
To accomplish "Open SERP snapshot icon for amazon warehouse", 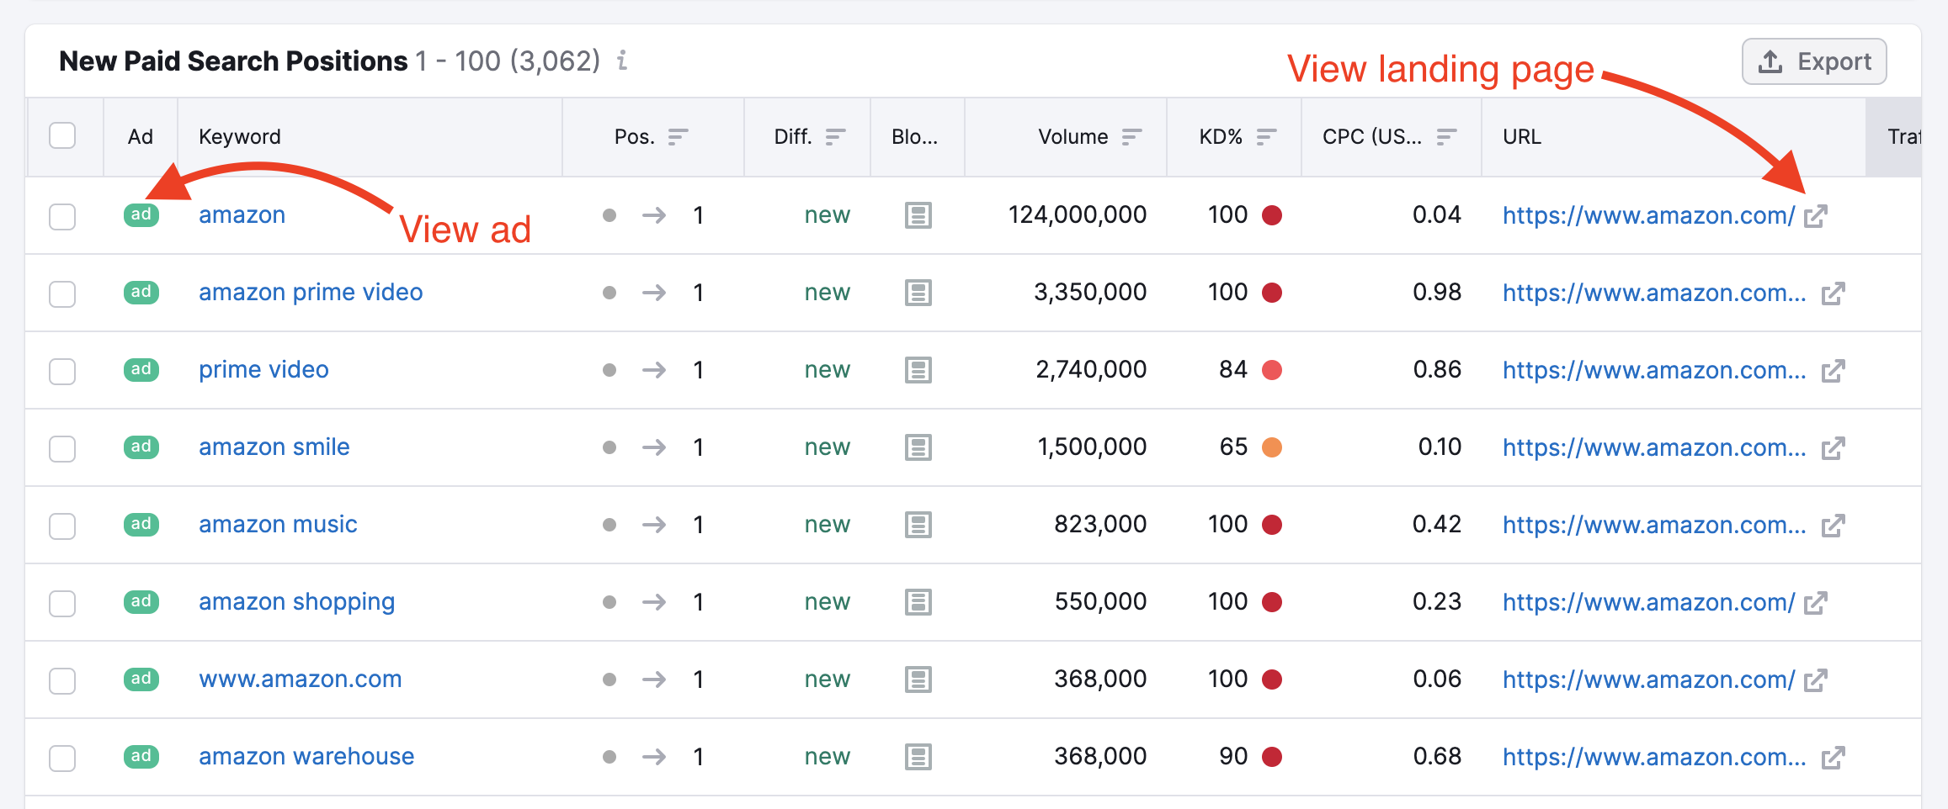I will tap(918, 757).
